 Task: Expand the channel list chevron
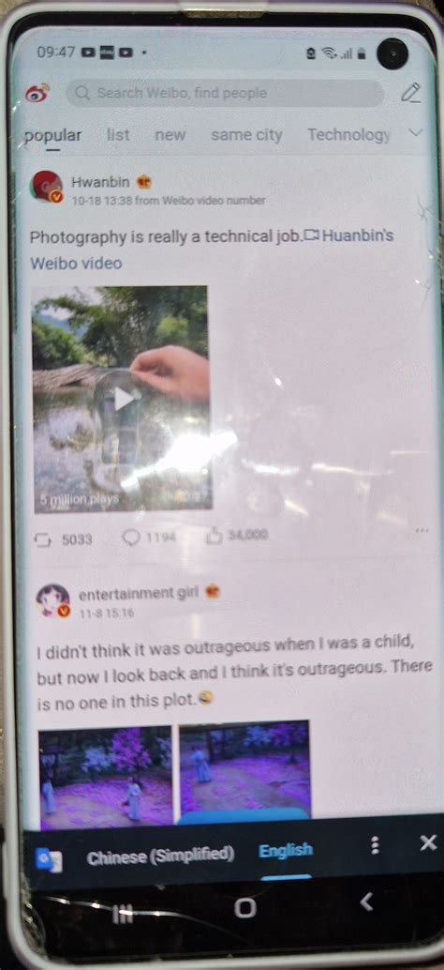[x=416, y=132]
